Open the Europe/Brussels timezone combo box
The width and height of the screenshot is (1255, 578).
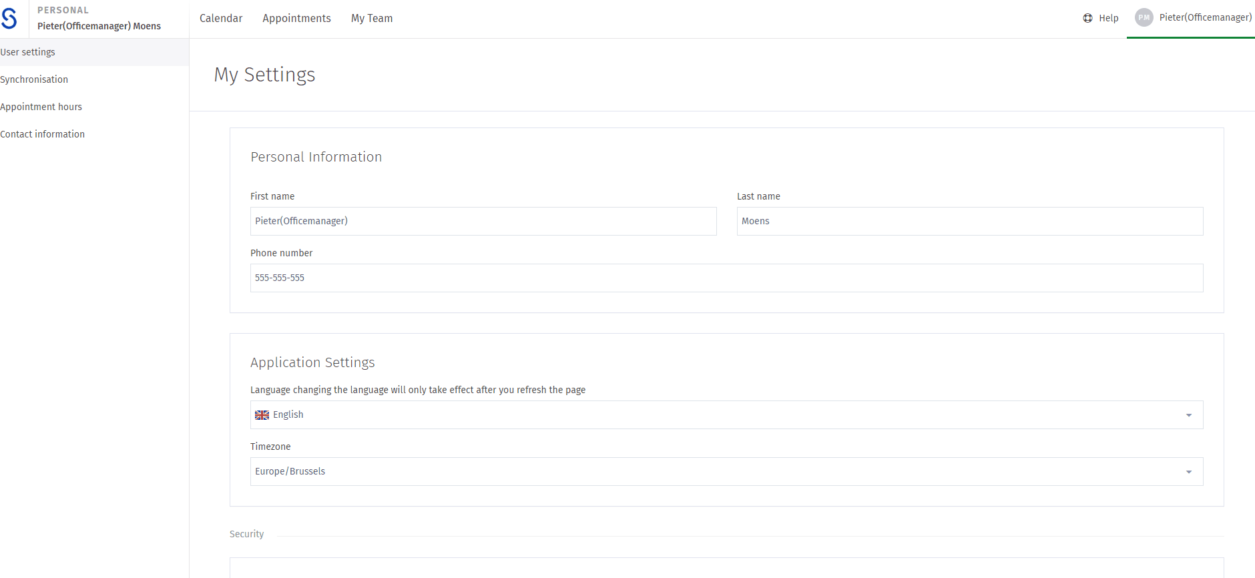pyautogui.click(x=726, y=472)
